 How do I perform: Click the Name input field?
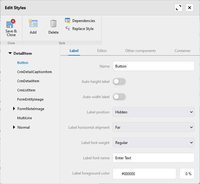click(153, 66)
